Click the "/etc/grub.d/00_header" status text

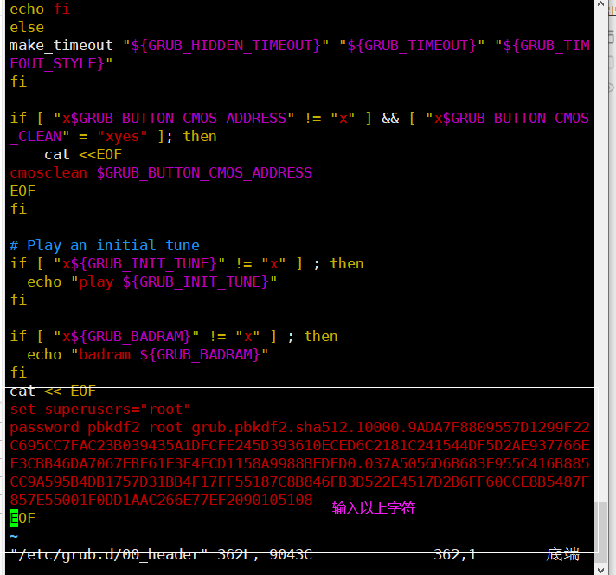pos(109,554)
